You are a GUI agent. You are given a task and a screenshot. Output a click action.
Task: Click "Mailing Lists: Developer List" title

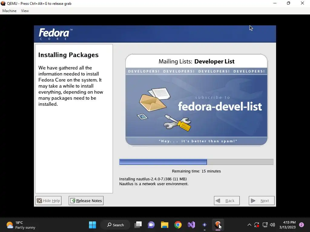[x=196, y=62]
